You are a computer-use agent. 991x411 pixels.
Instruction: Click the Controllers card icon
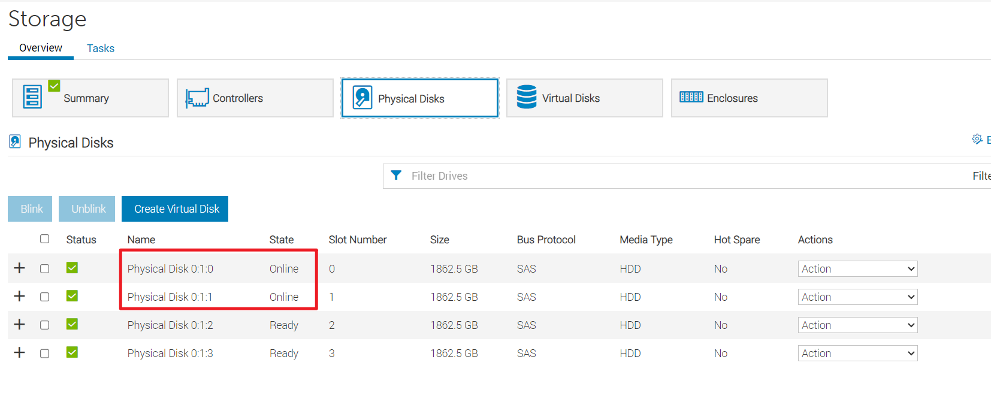197,98
